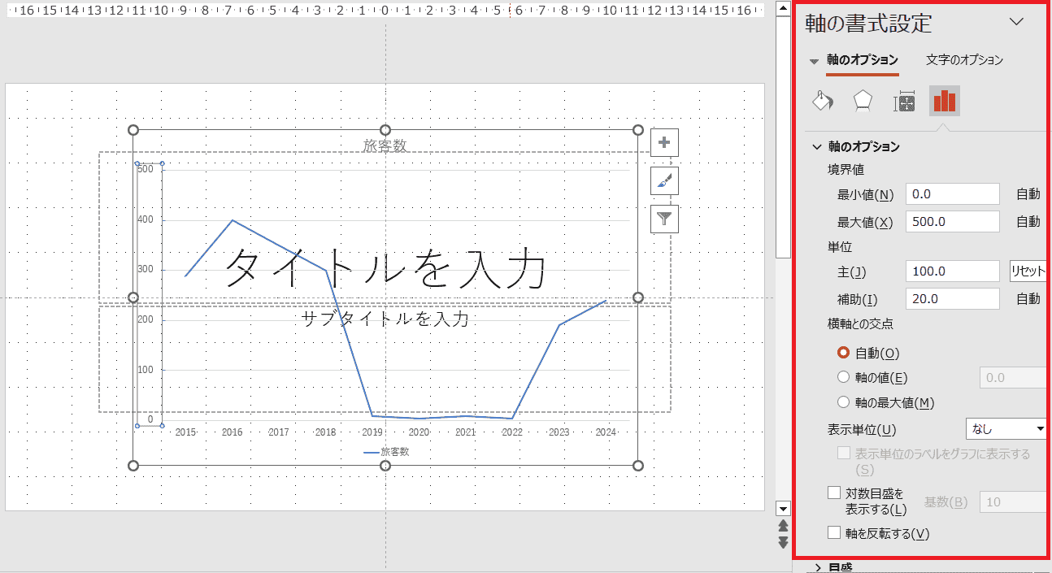Click the リセット button for major unit
1052x573 pixels.
[1028, 271]
